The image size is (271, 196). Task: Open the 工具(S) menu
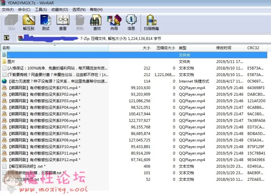tap(41, 9)
